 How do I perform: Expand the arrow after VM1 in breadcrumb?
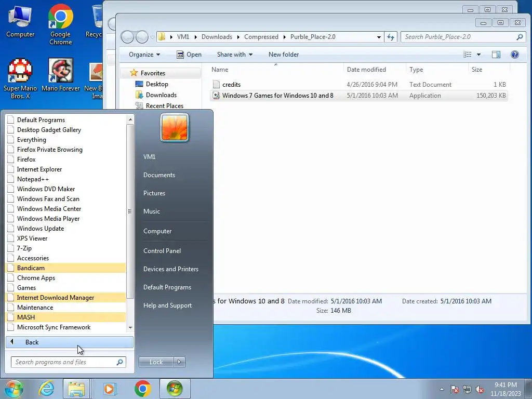(x=195, y=37)
